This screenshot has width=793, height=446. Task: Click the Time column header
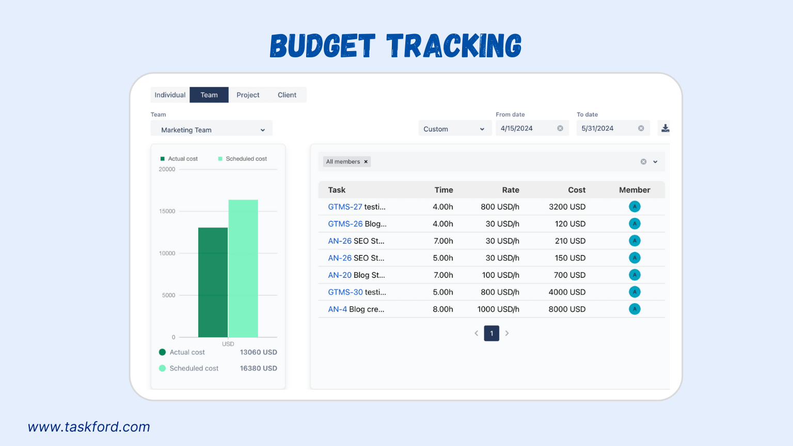443,190
